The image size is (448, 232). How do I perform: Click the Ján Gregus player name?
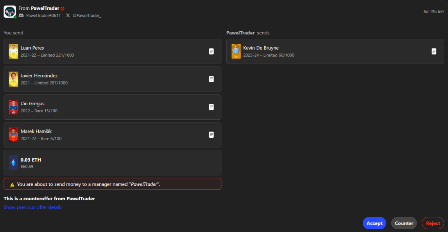[x=32, y=103]
